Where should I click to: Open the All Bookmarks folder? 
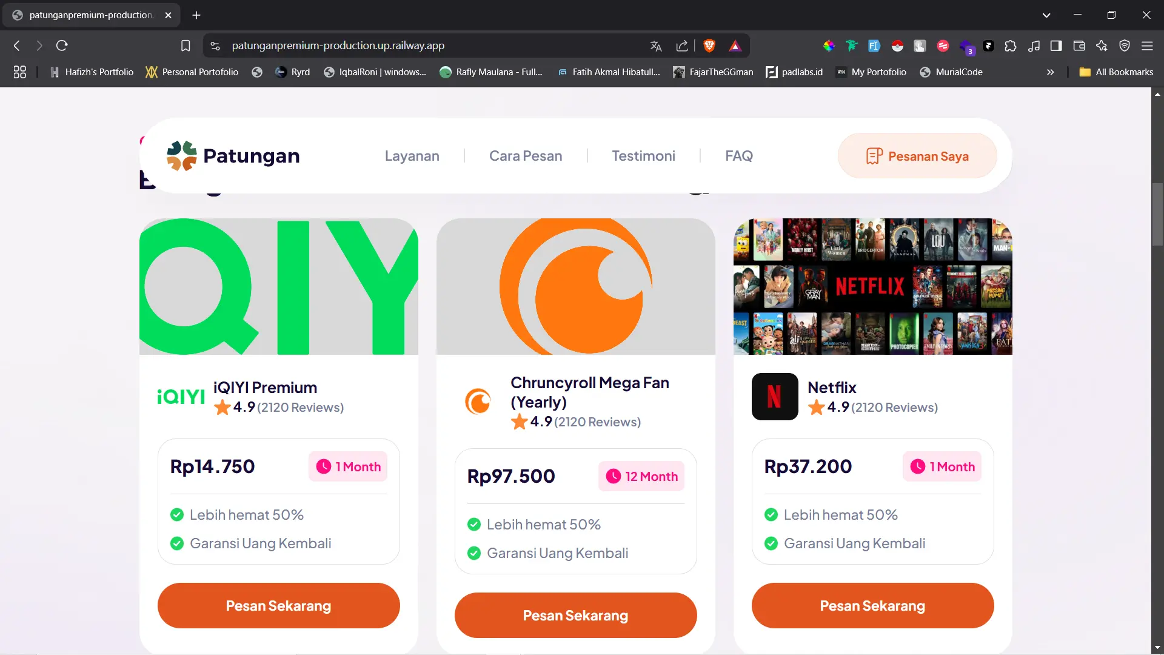tap(1116, 72)
